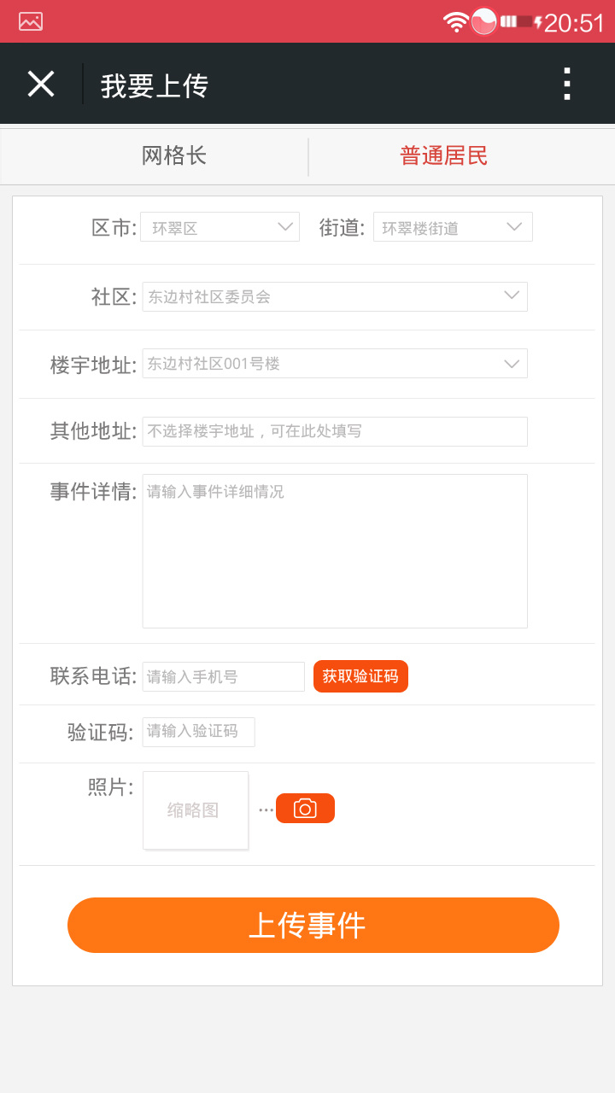This screenshot has height=1093, width=615.
Task: Tap the Wi-Fi icon in status bar
Action: pos(455,21)
